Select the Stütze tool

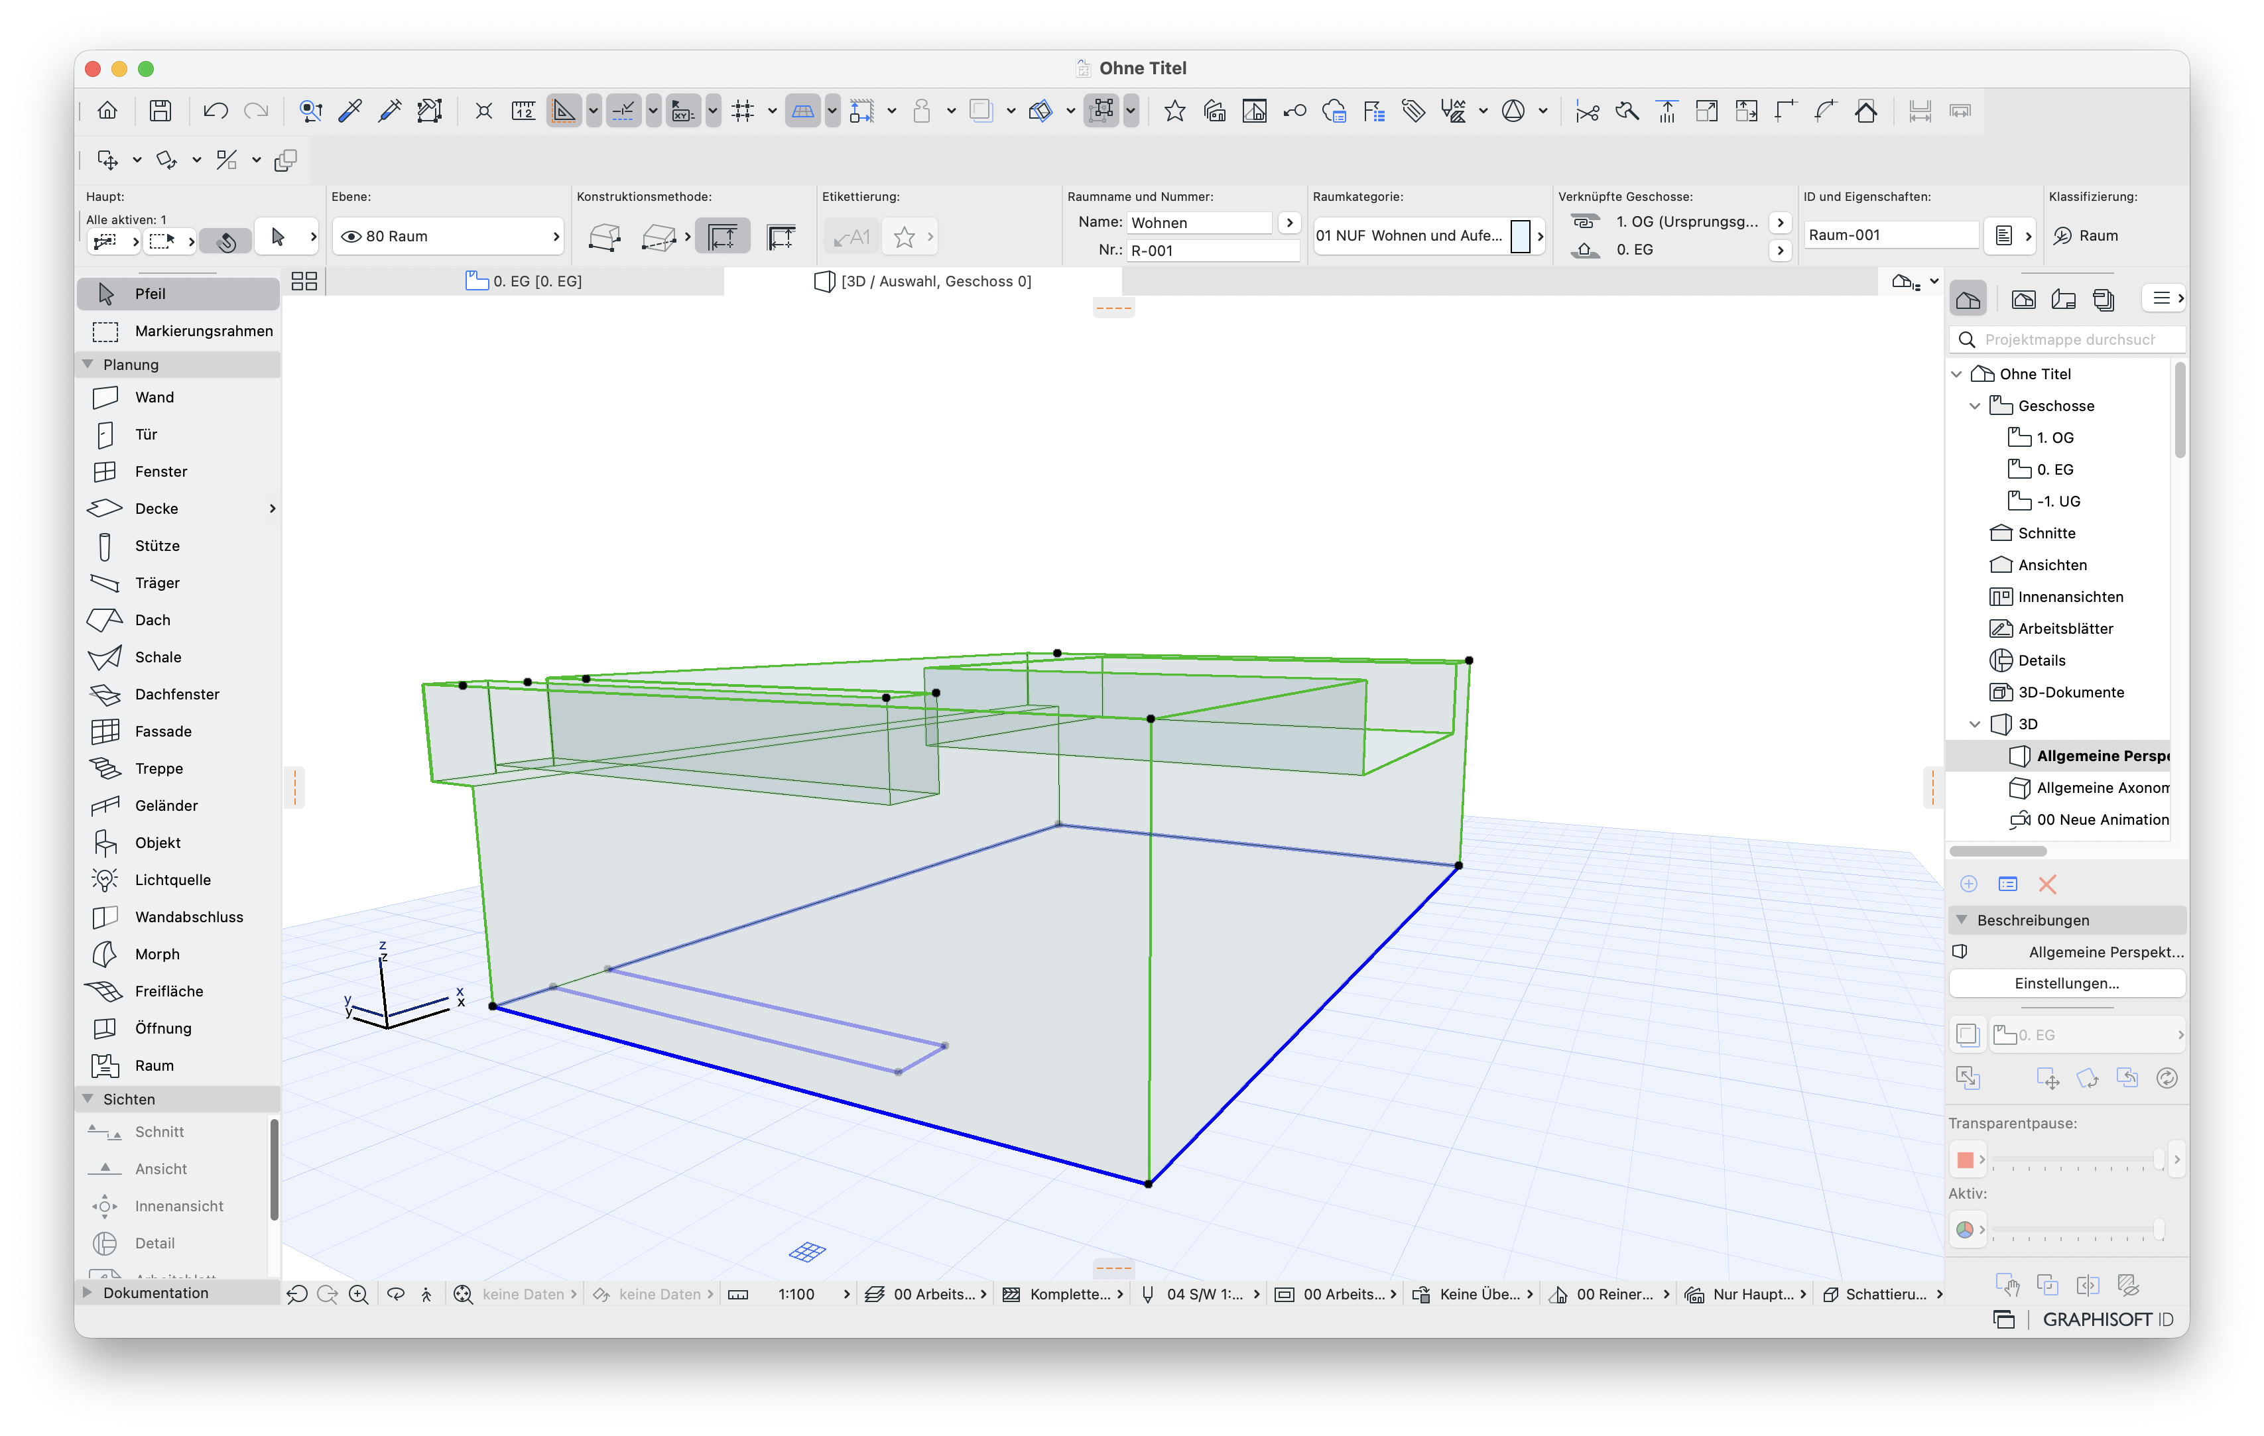(178, 546)
